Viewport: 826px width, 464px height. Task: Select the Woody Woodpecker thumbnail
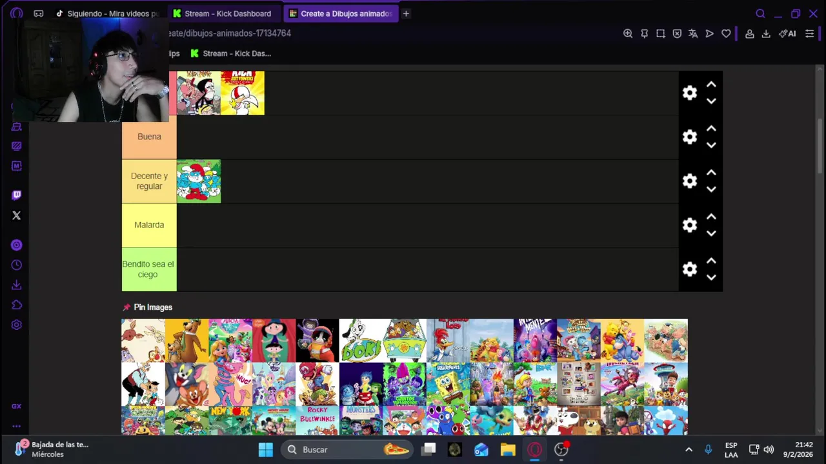448,341
